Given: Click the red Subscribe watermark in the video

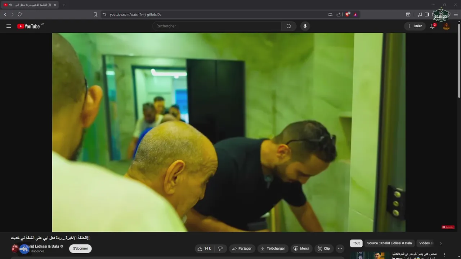Looking at the screenshot, I should (448, 227).
